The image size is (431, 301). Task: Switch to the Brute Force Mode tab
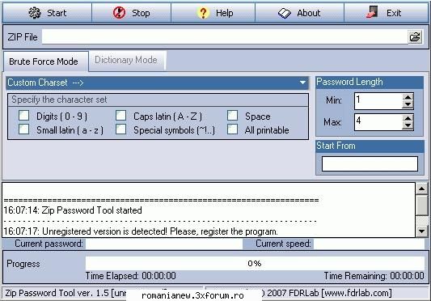pos(45,61)
